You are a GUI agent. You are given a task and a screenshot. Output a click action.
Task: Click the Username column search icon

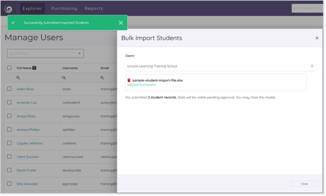64,78
